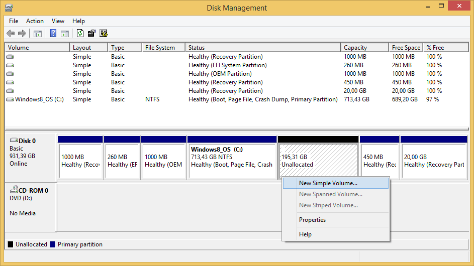Toggle the Show/Hide Action Pane icon
This screenshot has height=266, width=474.
point(65,34)
